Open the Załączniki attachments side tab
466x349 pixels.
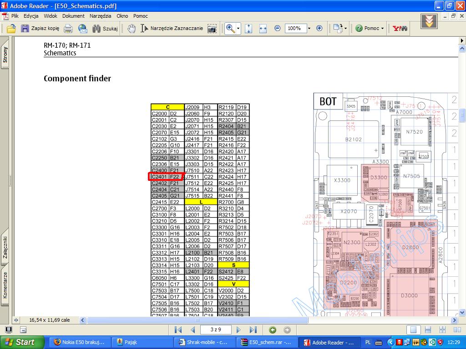pos(5,246)
